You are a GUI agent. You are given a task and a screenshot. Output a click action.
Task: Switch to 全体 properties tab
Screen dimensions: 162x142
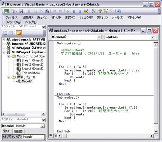click(6, 131)
